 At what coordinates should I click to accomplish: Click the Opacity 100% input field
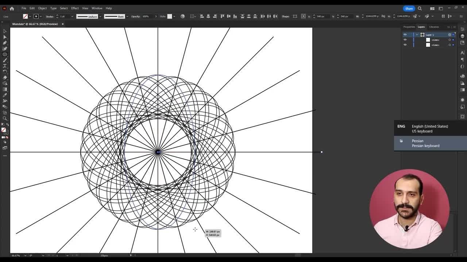tap(147, 16)
